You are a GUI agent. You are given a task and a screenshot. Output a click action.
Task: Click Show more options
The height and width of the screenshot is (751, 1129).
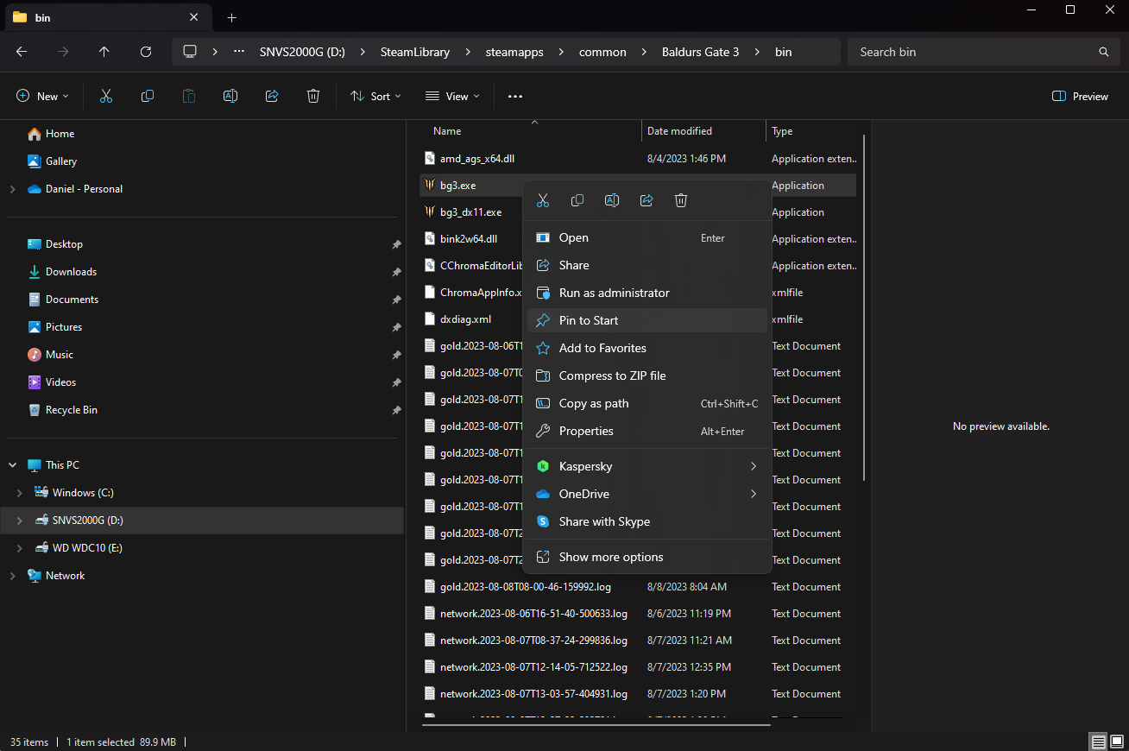coord(646,557)
